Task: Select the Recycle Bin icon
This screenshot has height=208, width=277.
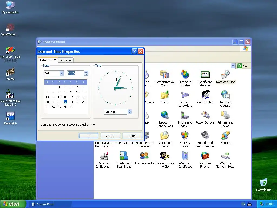Action: tap(263, 183)
